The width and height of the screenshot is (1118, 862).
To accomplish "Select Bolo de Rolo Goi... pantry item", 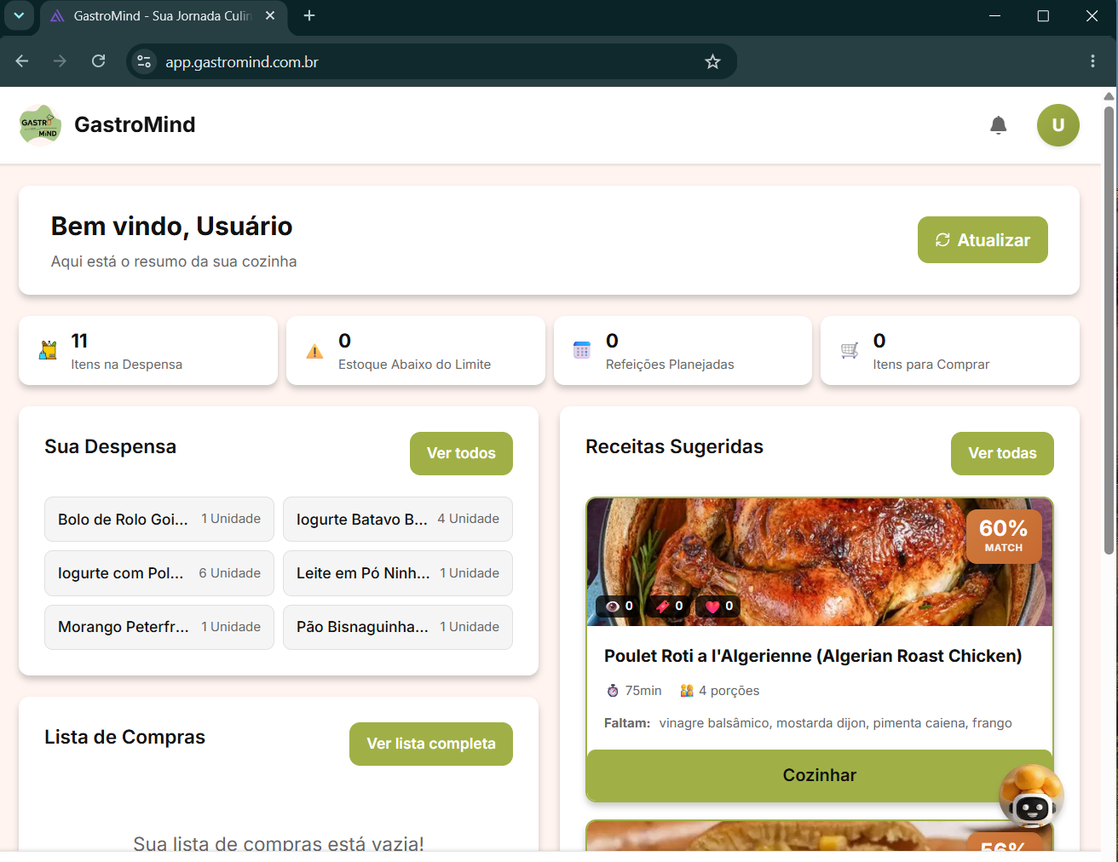I will pyautogui.click(x=159, y=519).
